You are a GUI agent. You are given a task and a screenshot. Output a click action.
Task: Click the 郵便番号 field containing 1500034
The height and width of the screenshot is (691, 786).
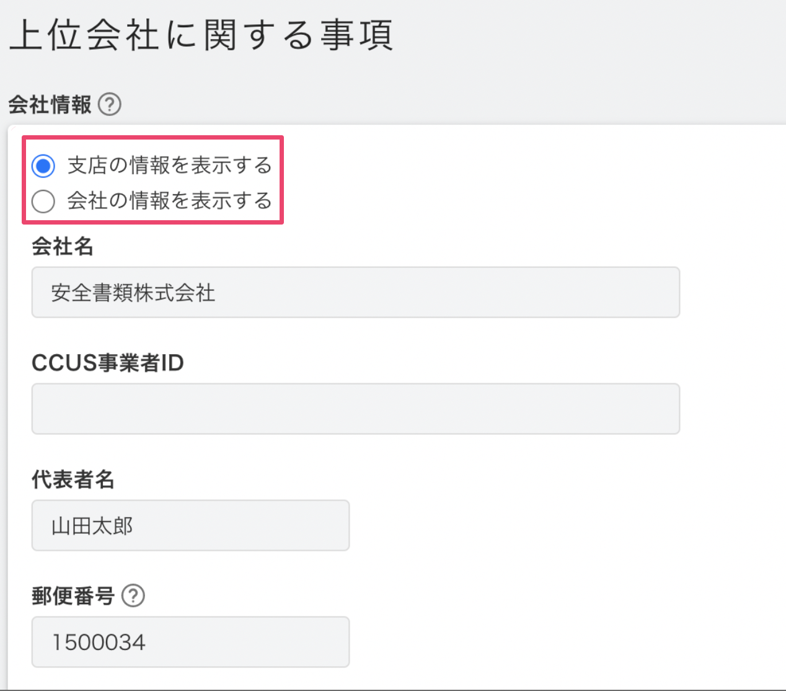click(190, 642)
